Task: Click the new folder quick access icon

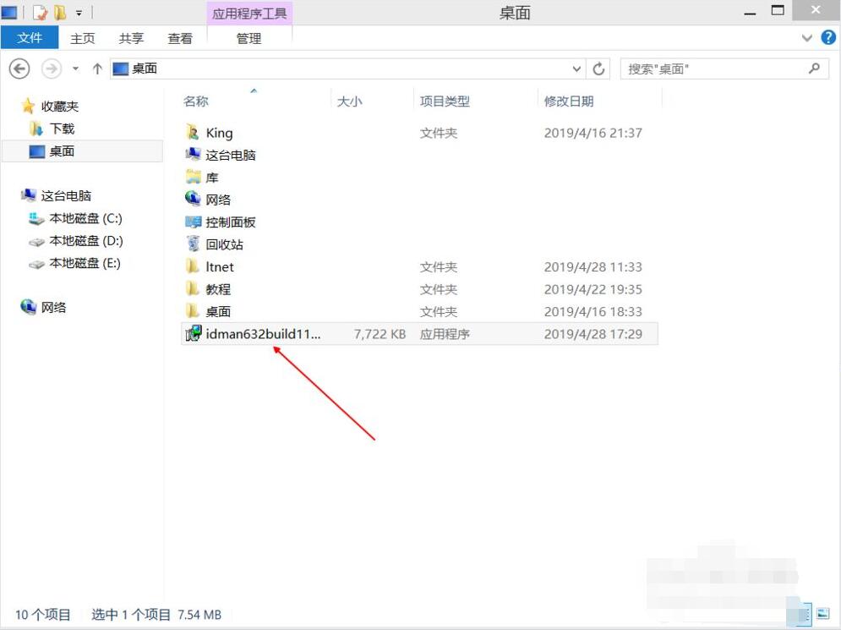Action: [60, 13]
